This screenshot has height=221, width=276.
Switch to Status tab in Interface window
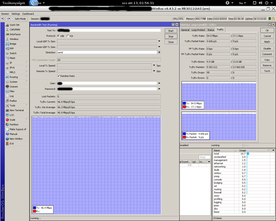coord(210,30)
